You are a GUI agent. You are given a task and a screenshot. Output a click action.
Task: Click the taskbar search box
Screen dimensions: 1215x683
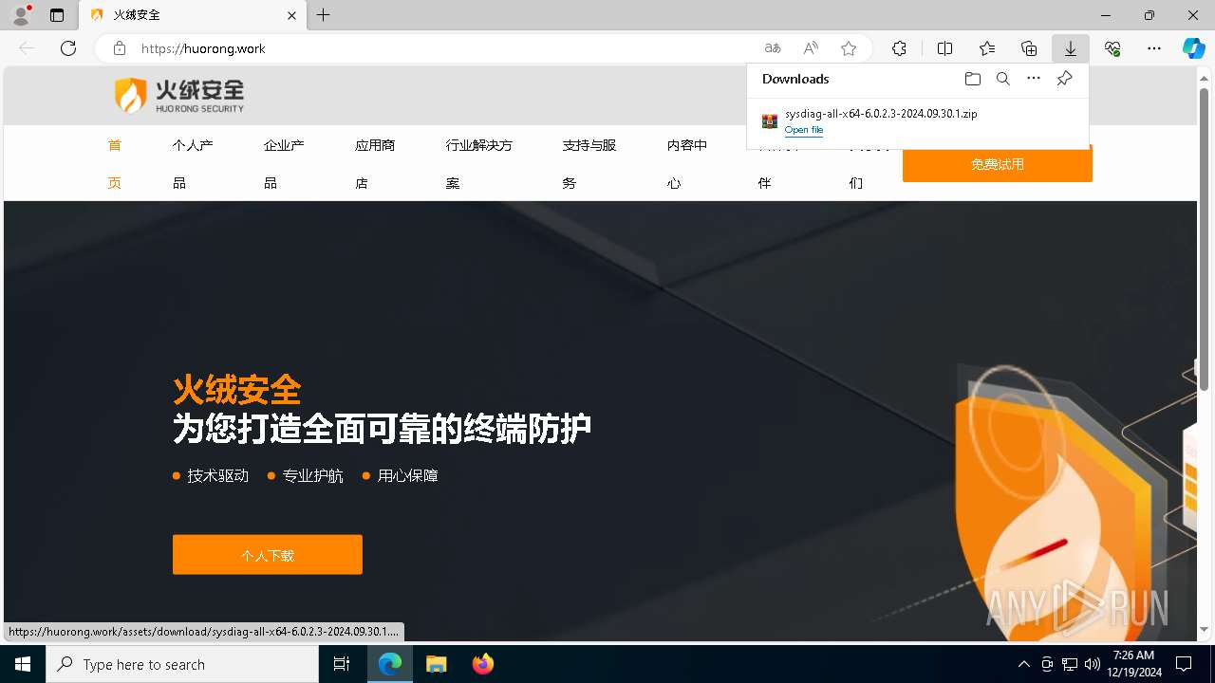(182, 664)
